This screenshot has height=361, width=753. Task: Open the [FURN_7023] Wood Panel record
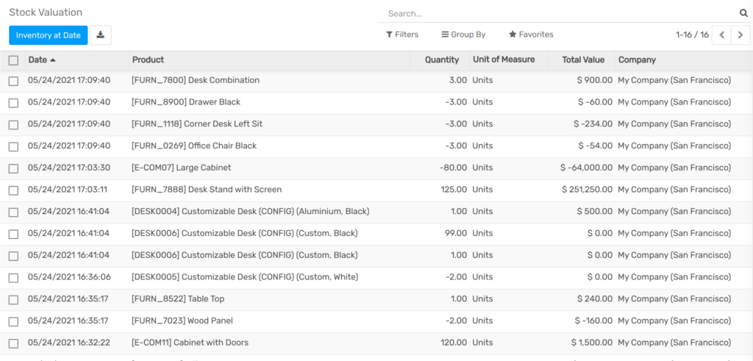point(182,321)
